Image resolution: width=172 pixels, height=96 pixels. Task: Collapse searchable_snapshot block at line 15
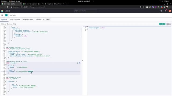(x=6, y=30)
